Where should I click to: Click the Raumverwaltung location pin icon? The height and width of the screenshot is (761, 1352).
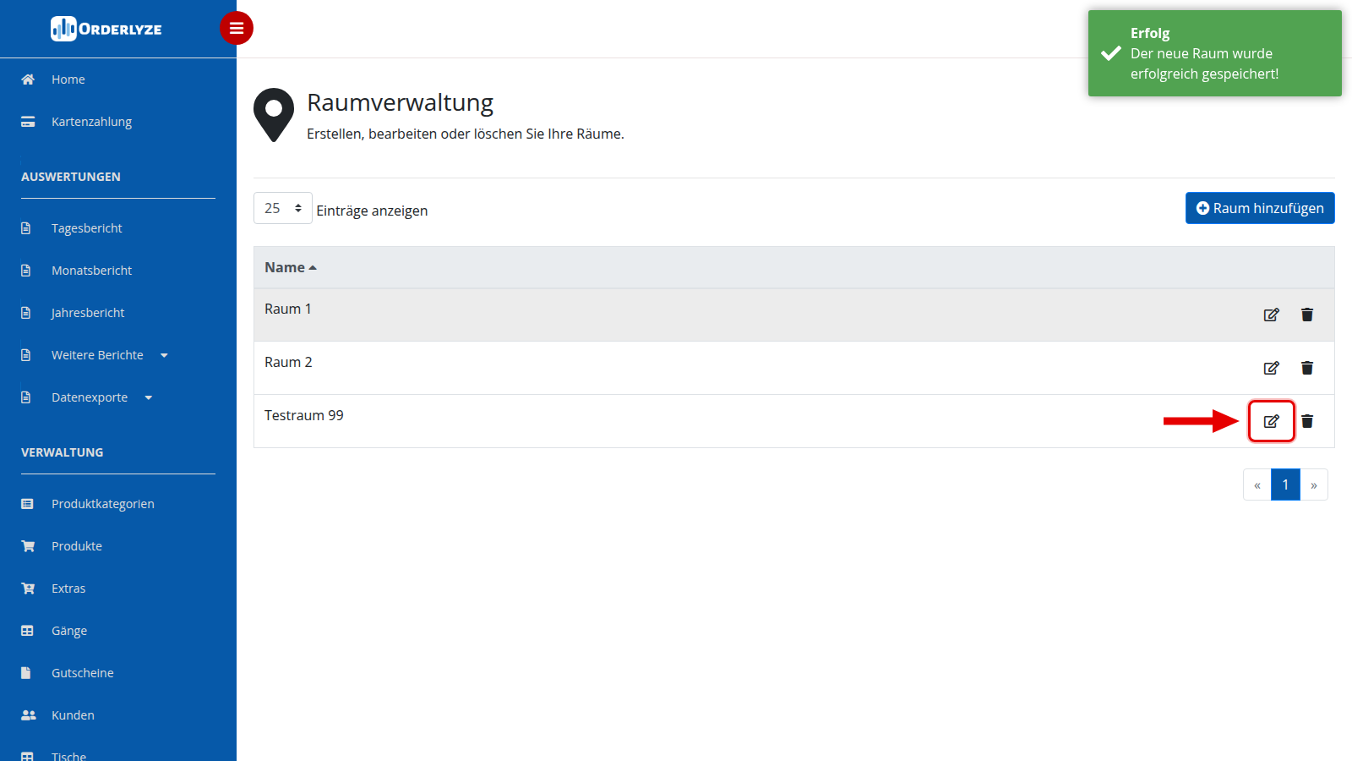click(x=274, y=115)
